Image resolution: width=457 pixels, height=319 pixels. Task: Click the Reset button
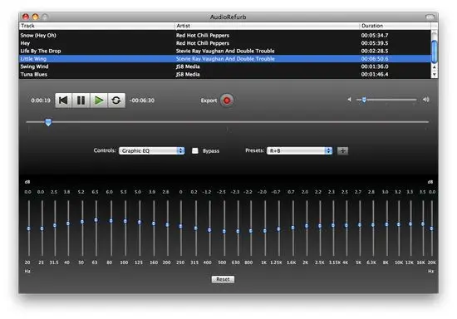coord(223,279)
